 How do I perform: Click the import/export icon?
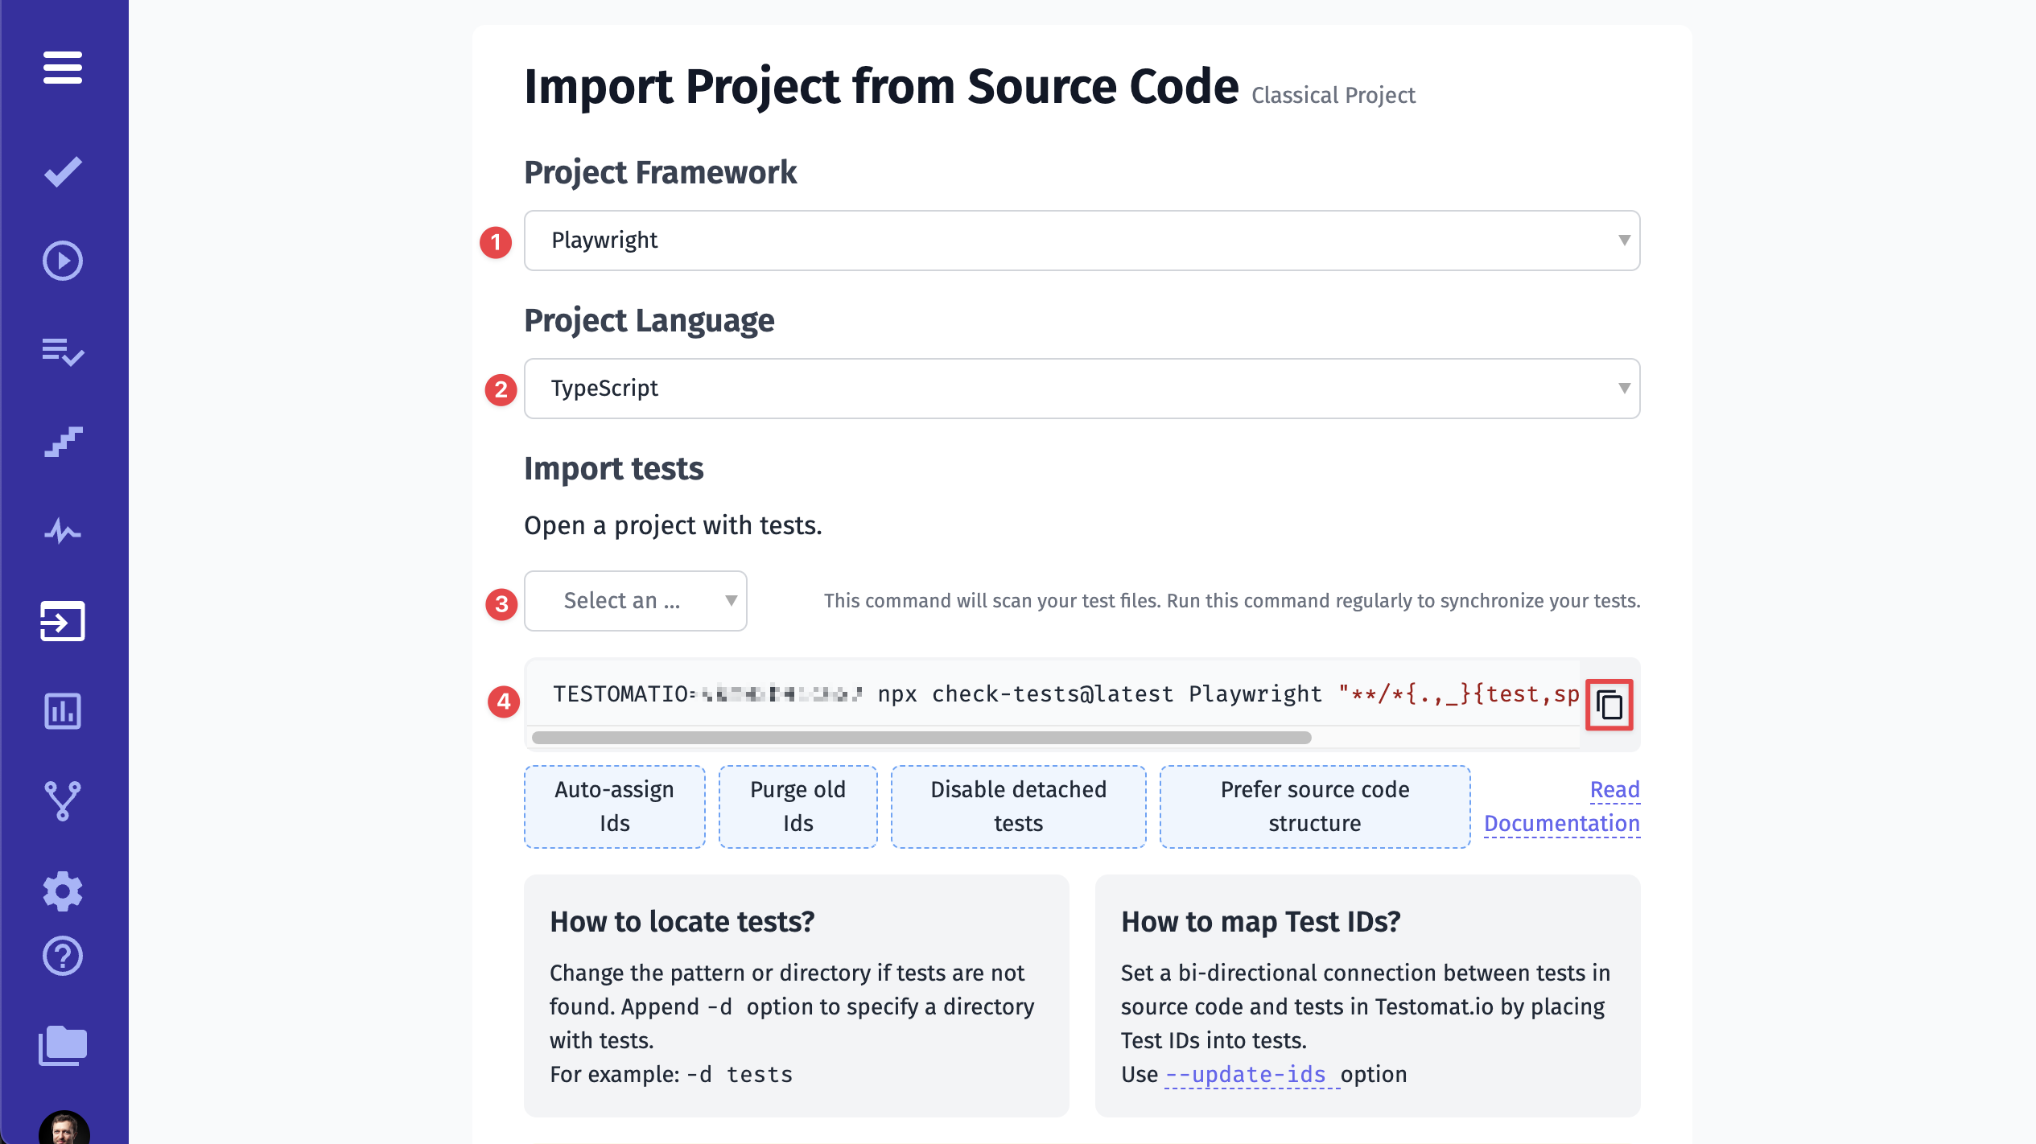click(63, 621)
